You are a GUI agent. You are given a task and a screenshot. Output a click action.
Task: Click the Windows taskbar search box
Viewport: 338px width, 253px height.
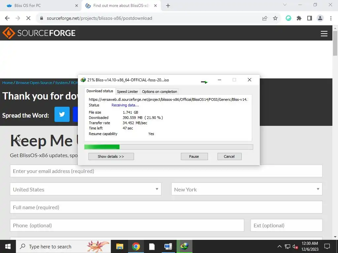[63, 246]
